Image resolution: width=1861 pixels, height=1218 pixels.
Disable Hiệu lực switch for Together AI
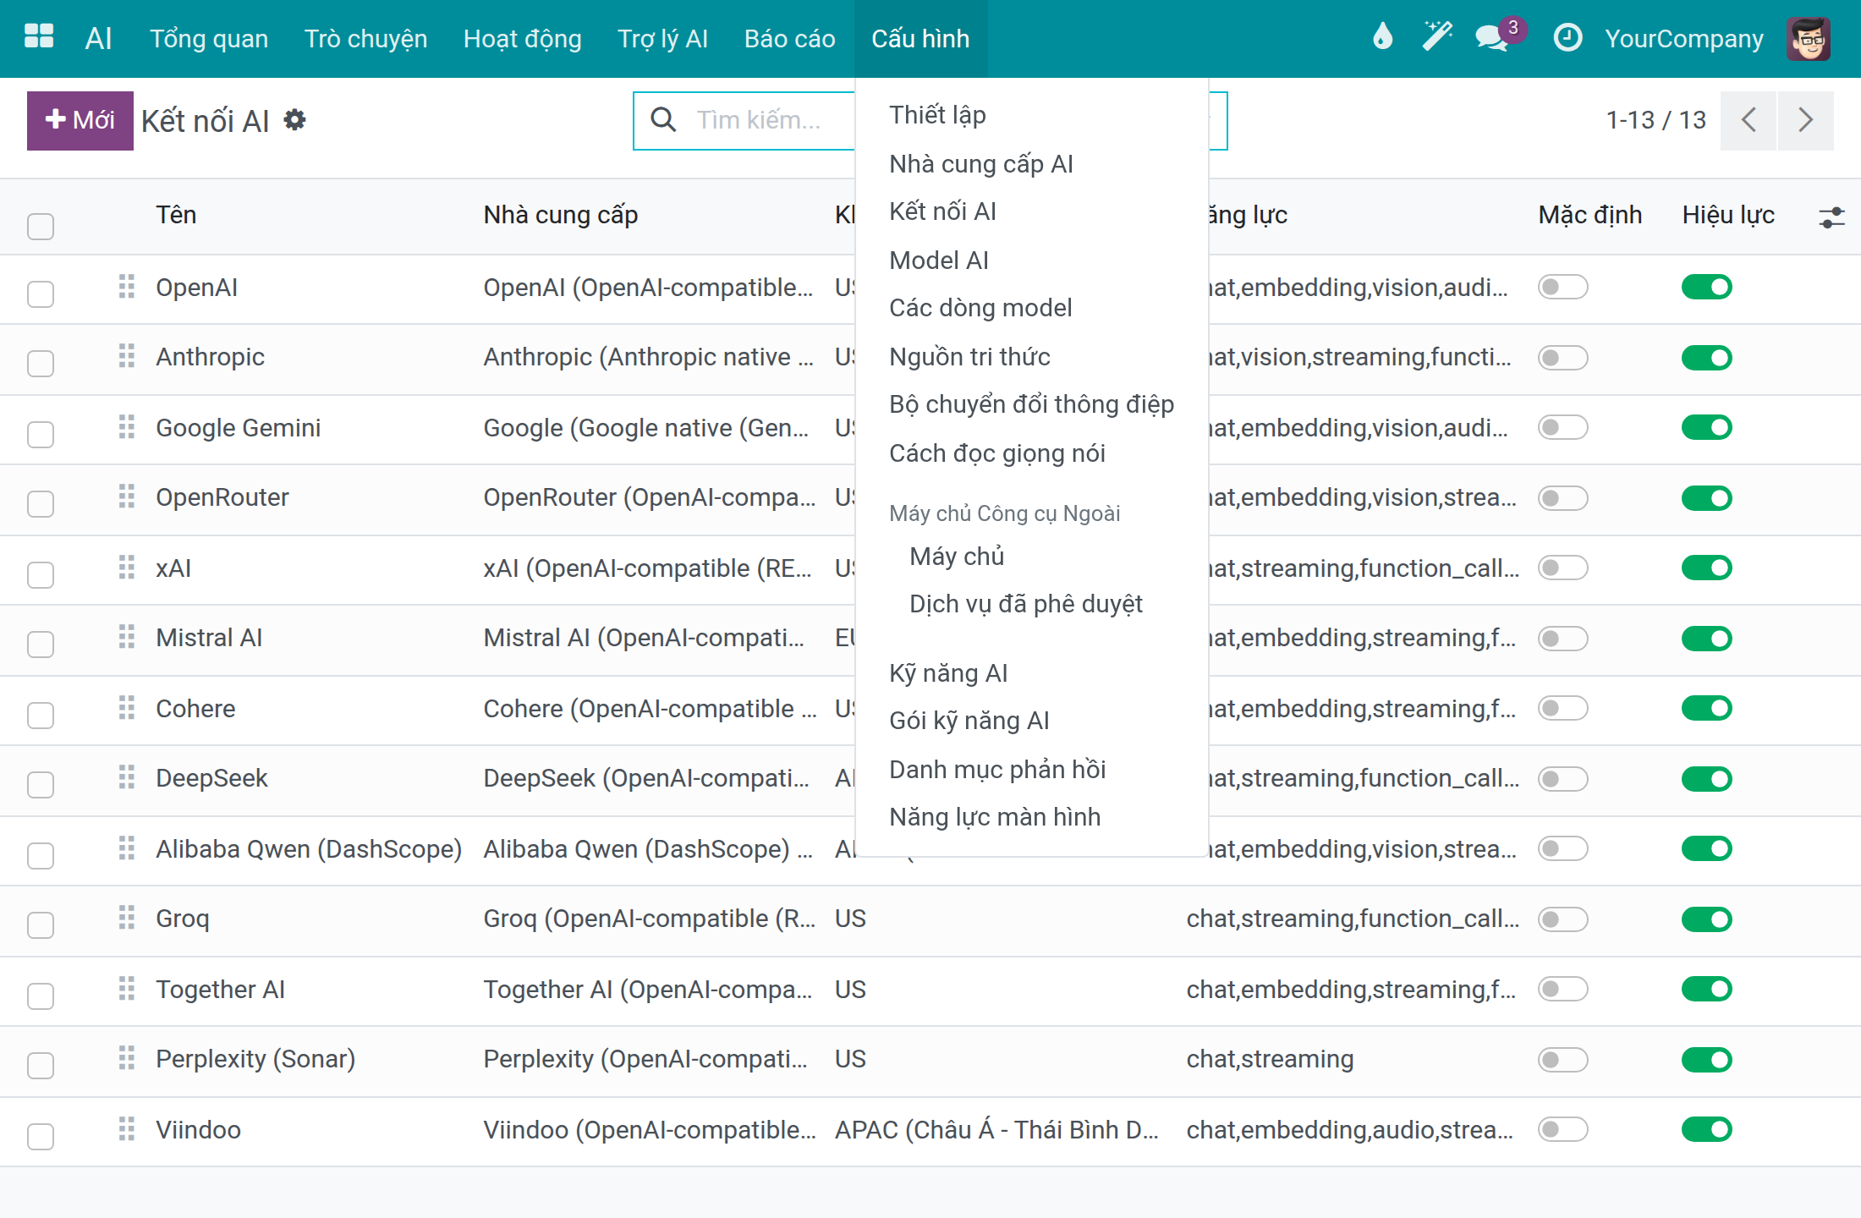pyautogui.click(x=1707, y=988)
